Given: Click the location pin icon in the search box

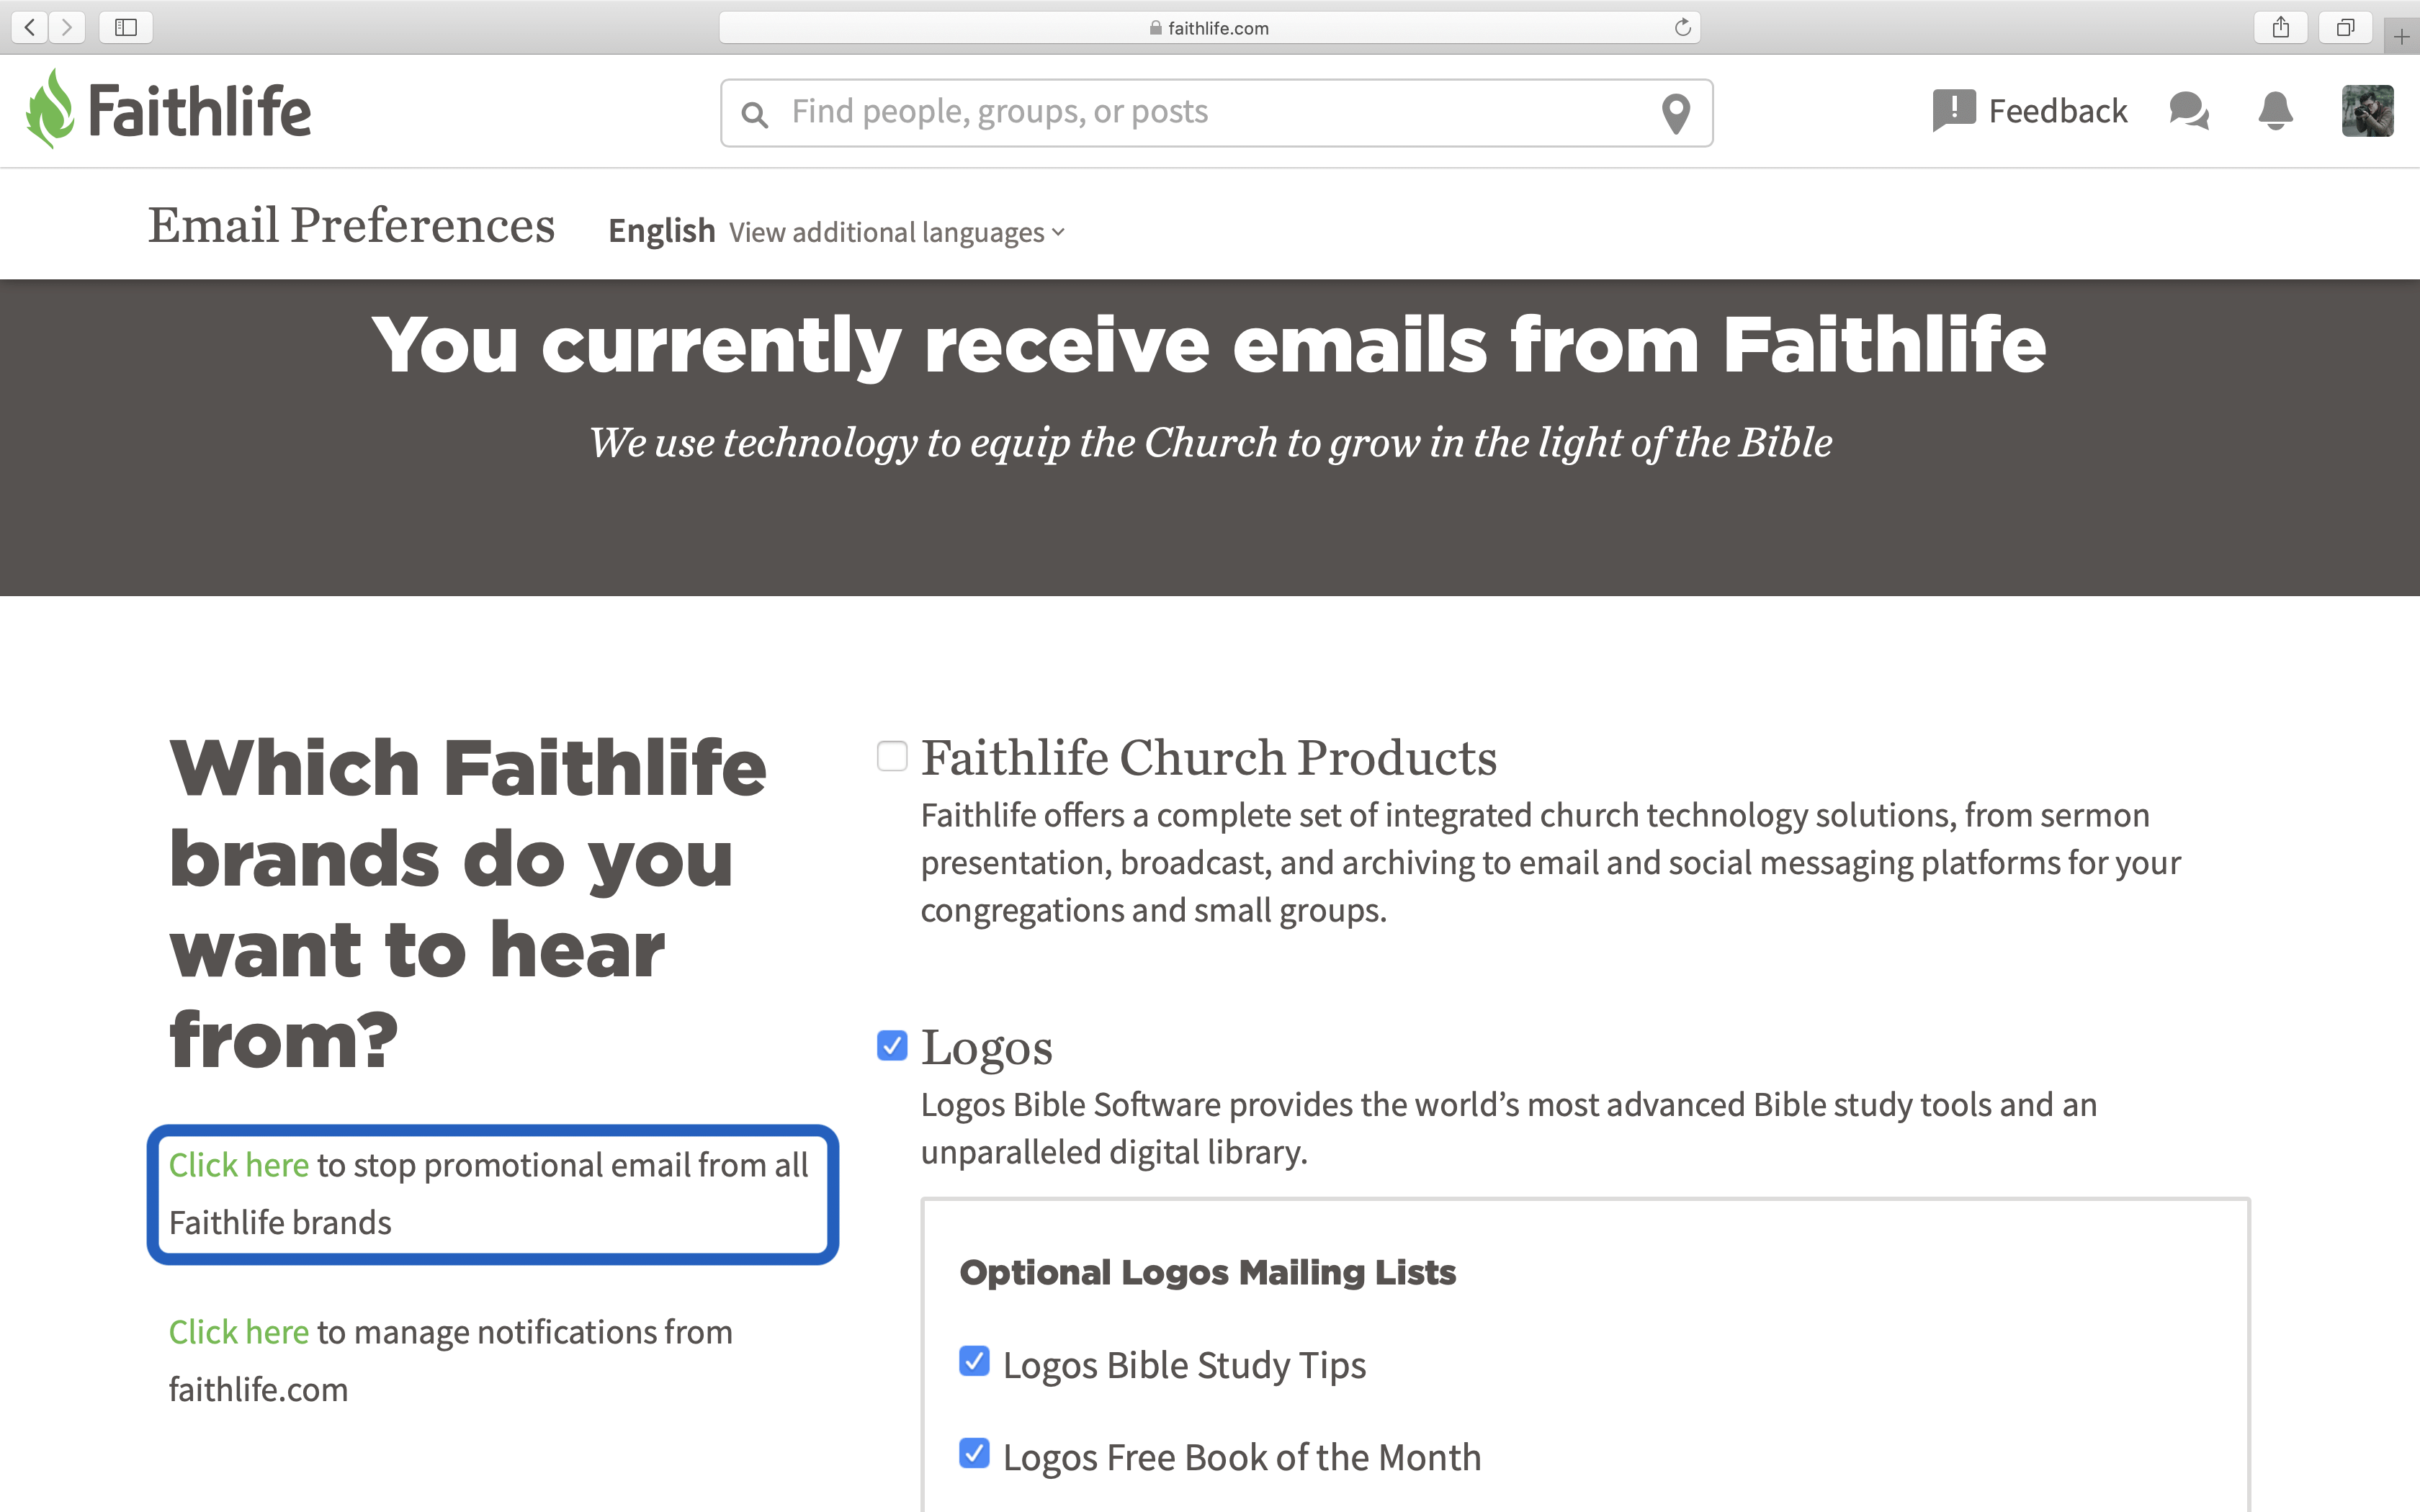Looking at the screenshot, I should 1675,113.
